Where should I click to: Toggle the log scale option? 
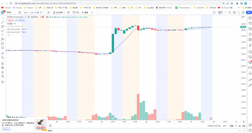[x=239, y=126]
